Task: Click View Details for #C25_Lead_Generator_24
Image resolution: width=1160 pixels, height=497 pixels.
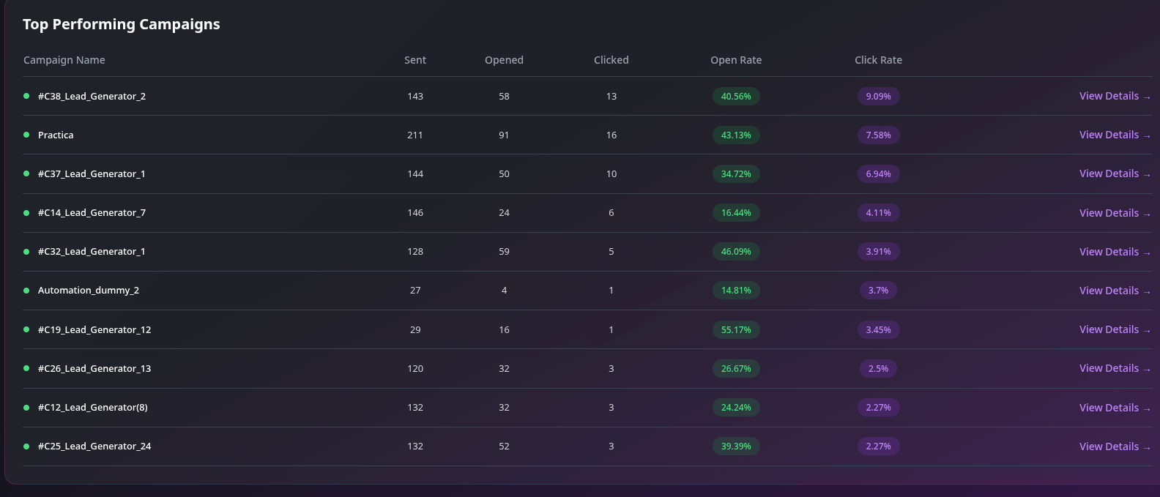Action: pos(1114,446)
